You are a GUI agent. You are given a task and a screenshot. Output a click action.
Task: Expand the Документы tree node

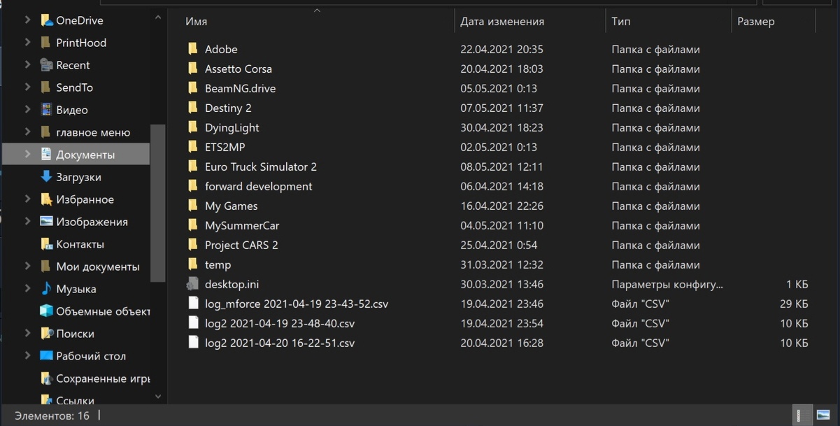[27, 155]
